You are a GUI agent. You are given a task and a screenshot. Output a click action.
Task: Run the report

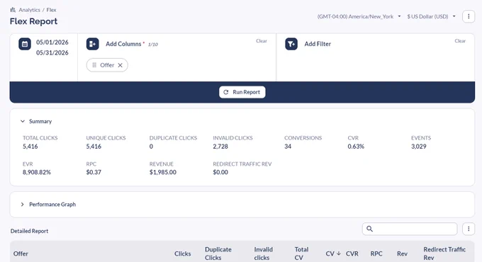(x=242, y=92)
